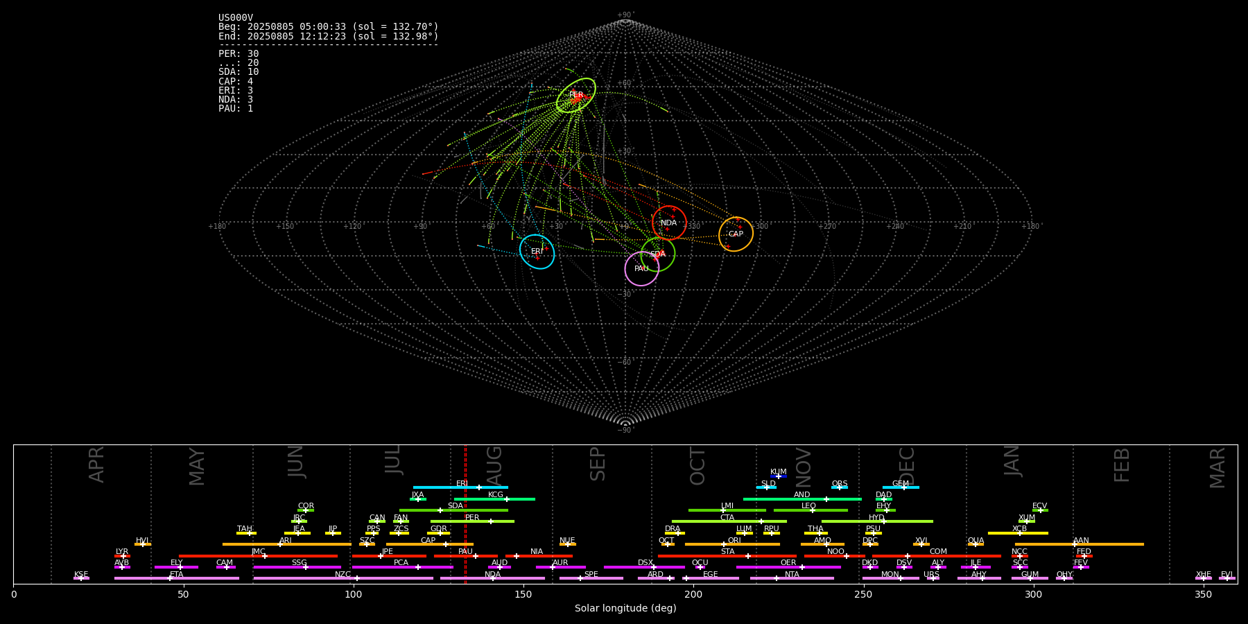Select the 'Beg: 20250805 05:00:33' line
The height and width of the screenshot is (624, 1248).
329,27
